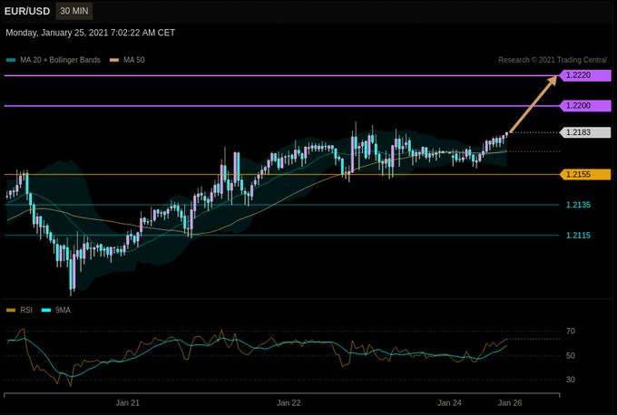Click the EUR/USD symbol title
Screen dimensions: 617x415
click(x=27, y=11)
